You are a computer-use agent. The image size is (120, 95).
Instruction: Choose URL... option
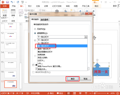(x=62, y=64)
